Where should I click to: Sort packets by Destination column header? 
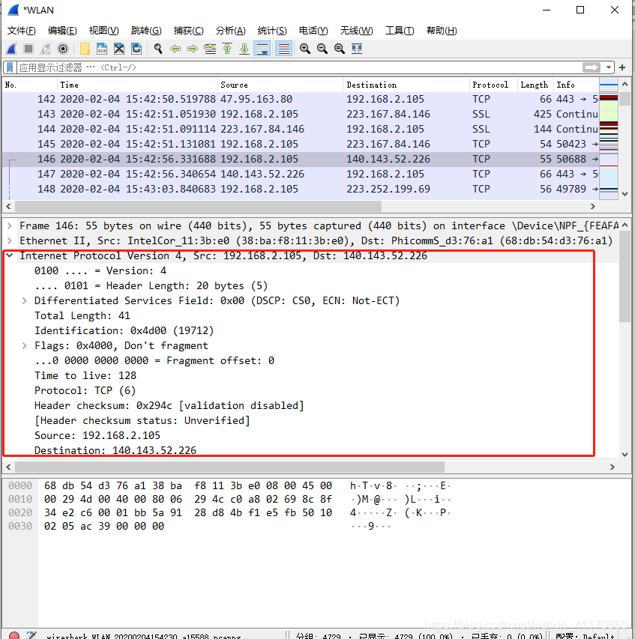pyautogui.click(x=406, y=85)
